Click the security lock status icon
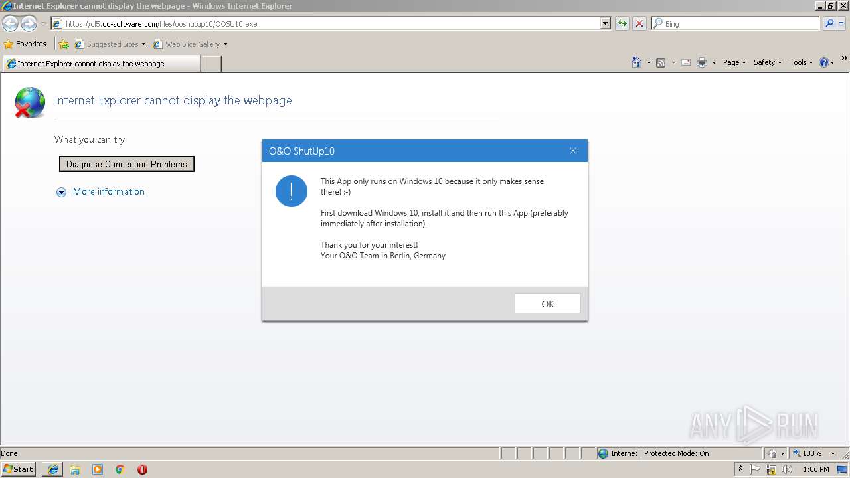The height and width of the screenshot is (478, 850). coord(772,453)
